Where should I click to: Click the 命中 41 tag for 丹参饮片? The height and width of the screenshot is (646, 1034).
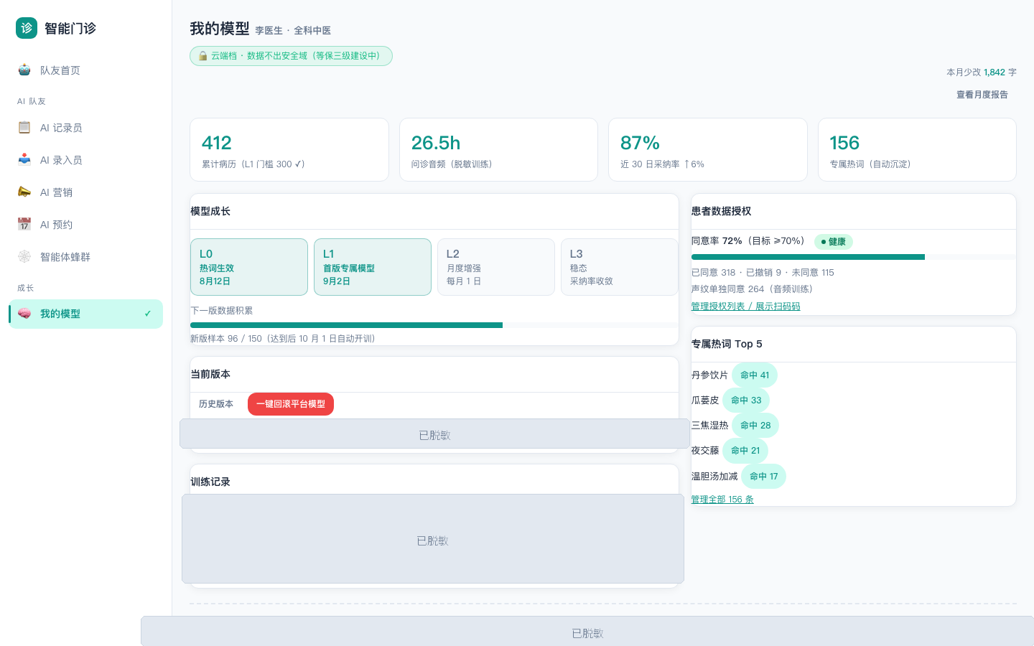point(755,375)
